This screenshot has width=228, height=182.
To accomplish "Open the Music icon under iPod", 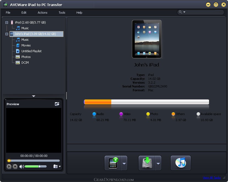I will click(18, 28).
